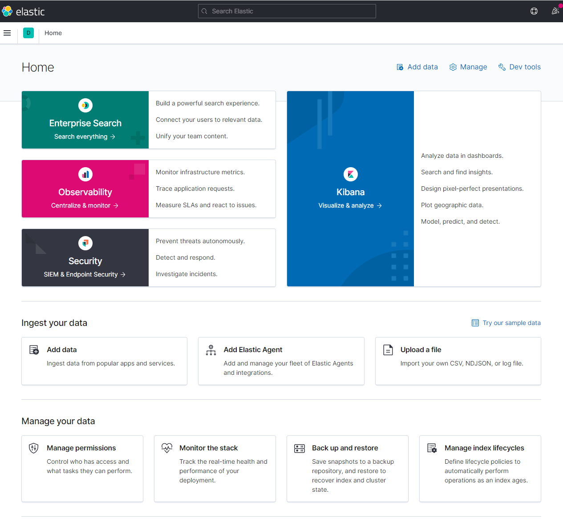
Task: Open Manage permissions card title
Action: 81,448
